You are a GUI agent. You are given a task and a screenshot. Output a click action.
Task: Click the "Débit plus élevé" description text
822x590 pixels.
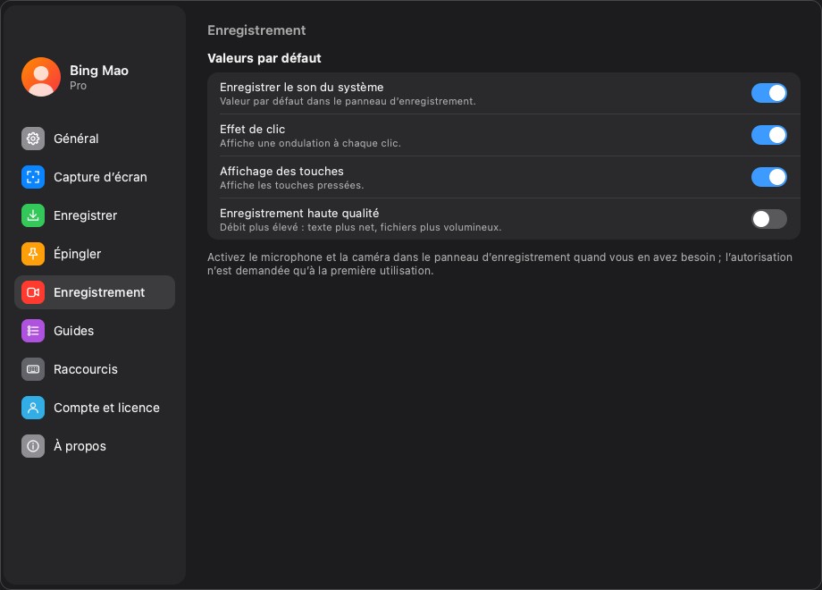pos(361,227)
